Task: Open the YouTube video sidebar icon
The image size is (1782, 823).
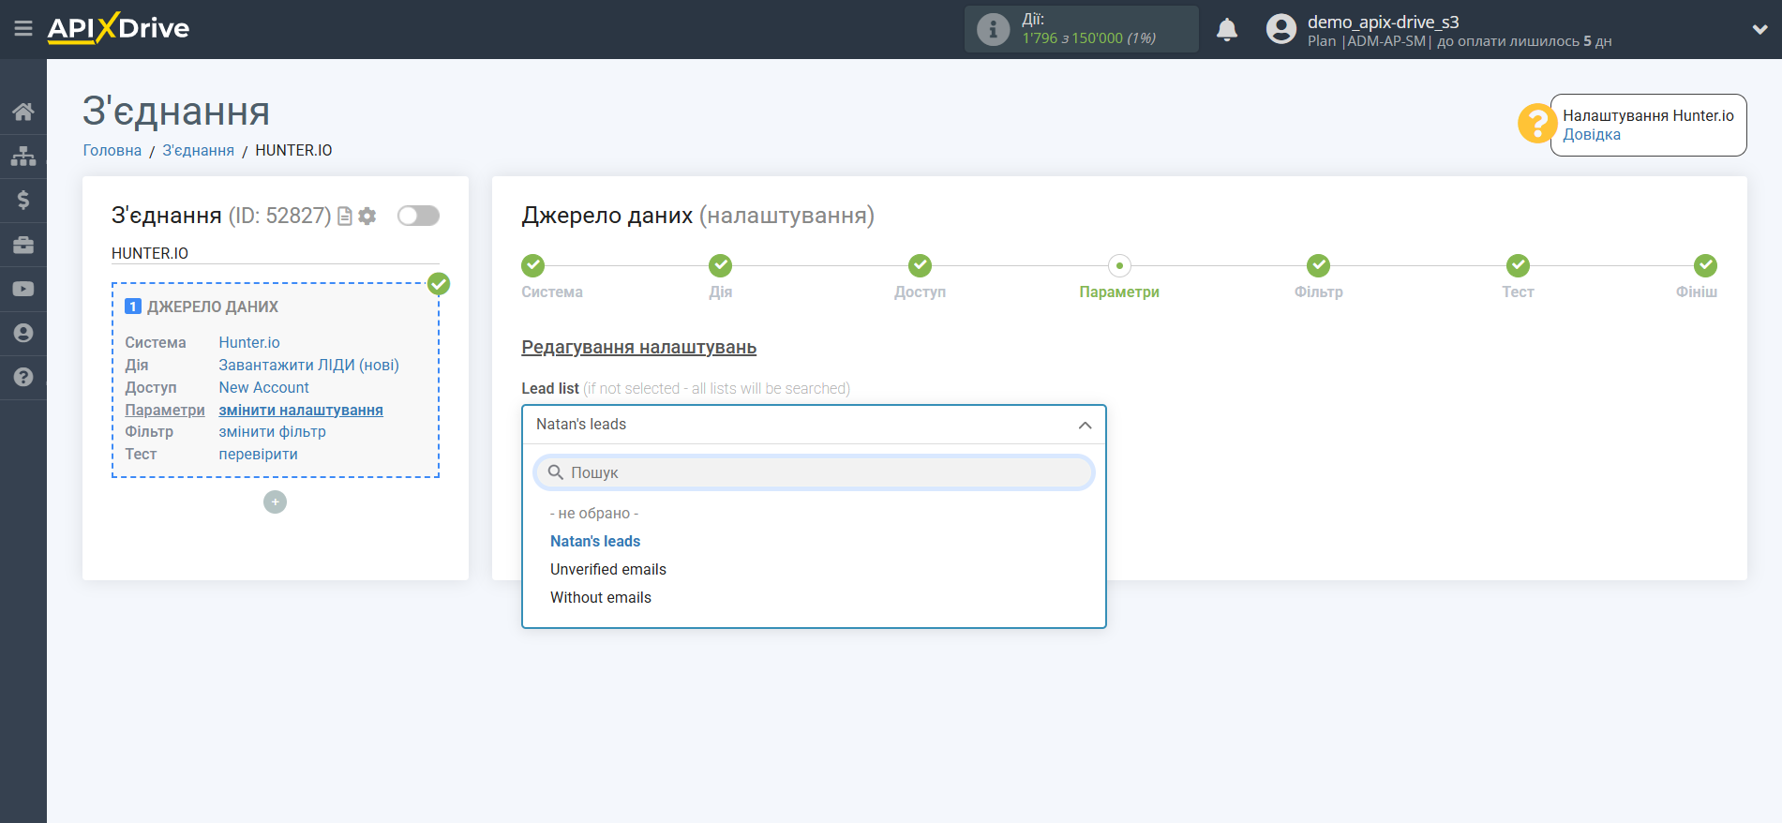Action: point(23,289)
